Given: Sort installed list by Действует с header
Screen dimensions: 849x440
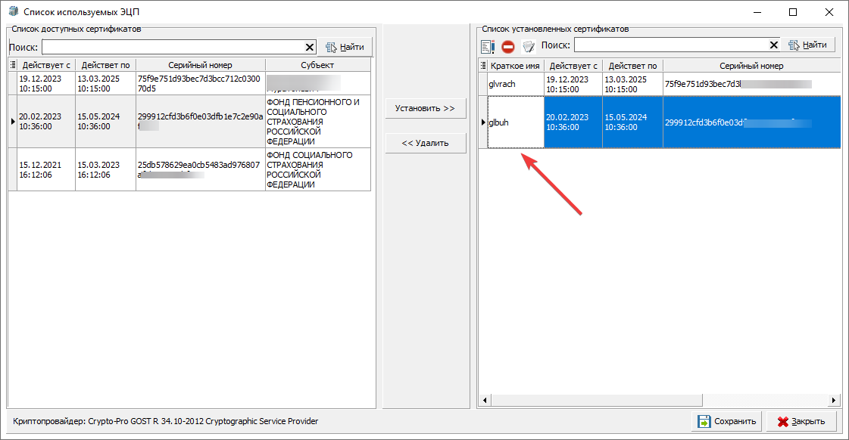Looking at the screenshot, I should tap(573, 66).
